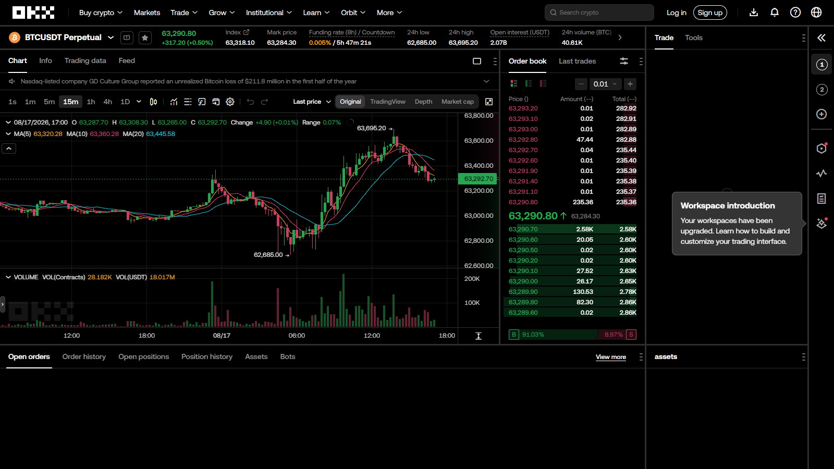Redo the last chart action
Viewport: 834px width, 469px height.
tap(264, 102)
